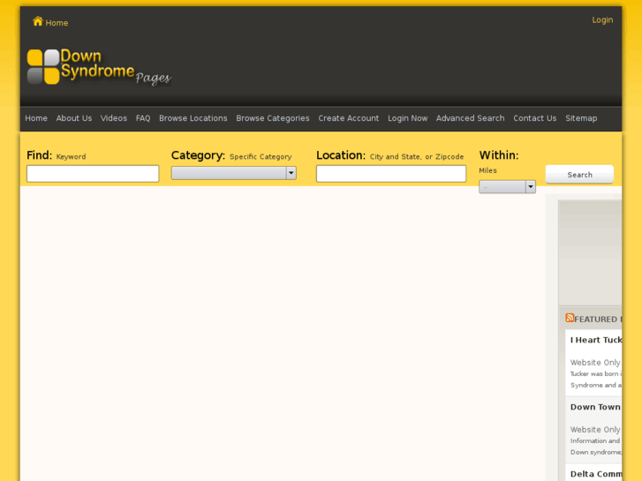642x481 pixels.
Task: Go to the Contact Us page
Action: pos(535,118)
